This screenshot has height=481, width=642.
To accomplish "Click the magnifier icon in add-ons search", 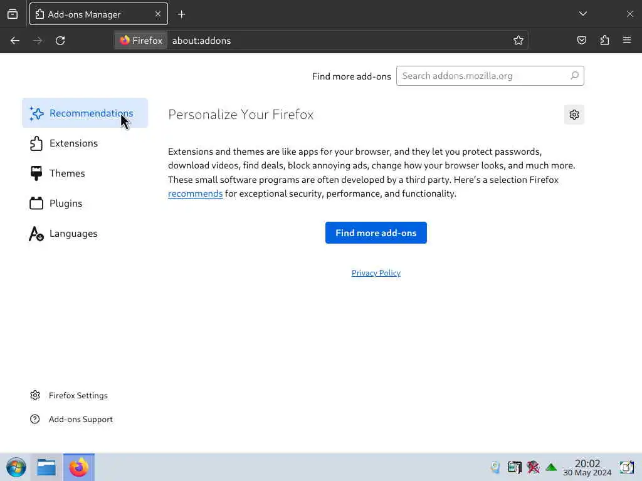I will click(574, 76).
